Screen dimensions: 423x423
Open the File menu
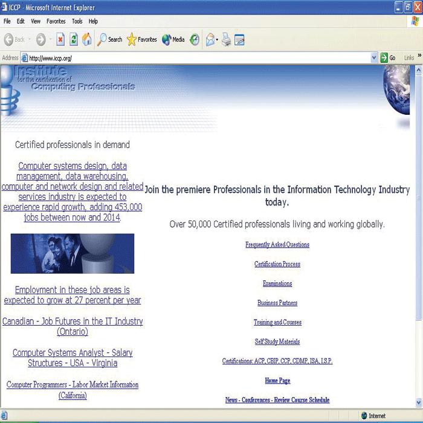tap(7, 21)
